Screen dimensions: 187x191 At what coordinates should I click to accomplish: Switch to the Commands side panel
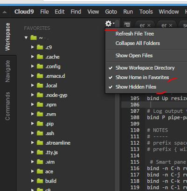[7, 106]
